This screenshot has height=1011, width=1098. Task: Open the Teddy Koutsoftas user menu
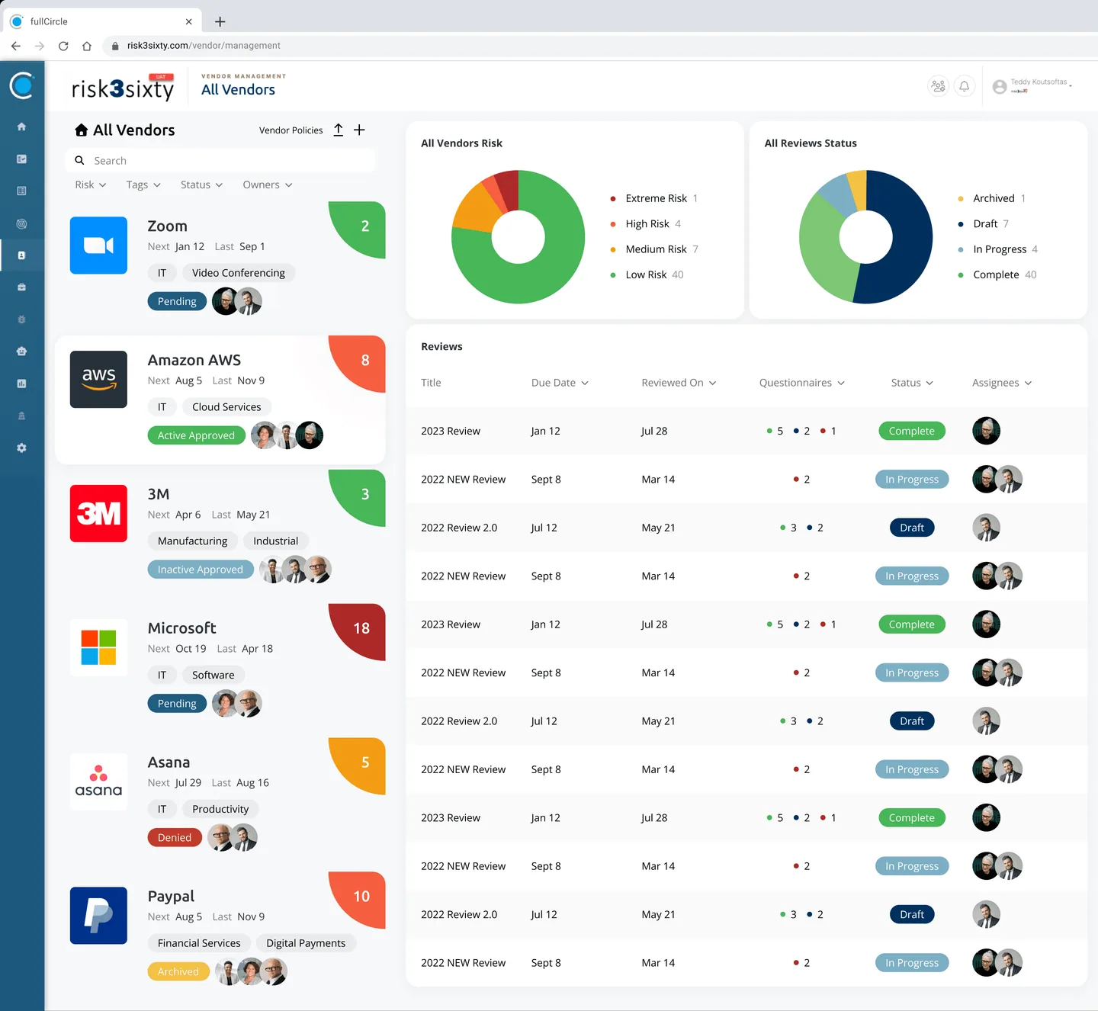click(1032, 86)
